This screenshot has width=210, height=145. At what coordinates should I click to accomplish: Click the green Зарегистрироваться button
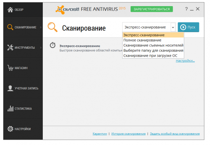152,9
